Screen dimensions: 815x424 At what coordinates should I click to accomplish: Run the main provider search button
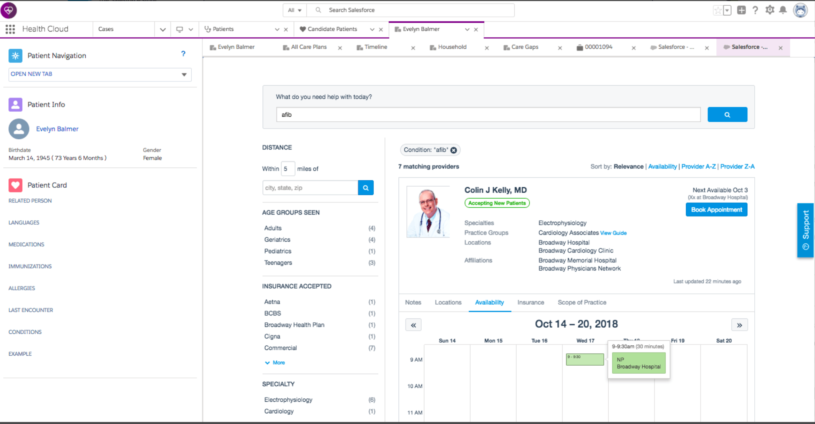(727, 114)
